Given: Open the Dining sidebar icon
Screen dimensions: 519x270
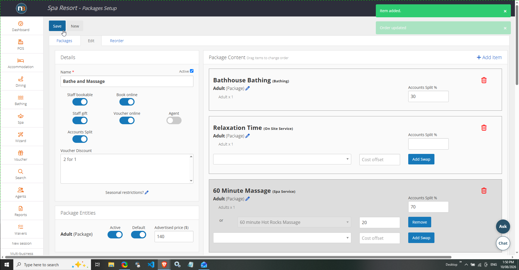Looking at the screenshot, I should 21,79.
